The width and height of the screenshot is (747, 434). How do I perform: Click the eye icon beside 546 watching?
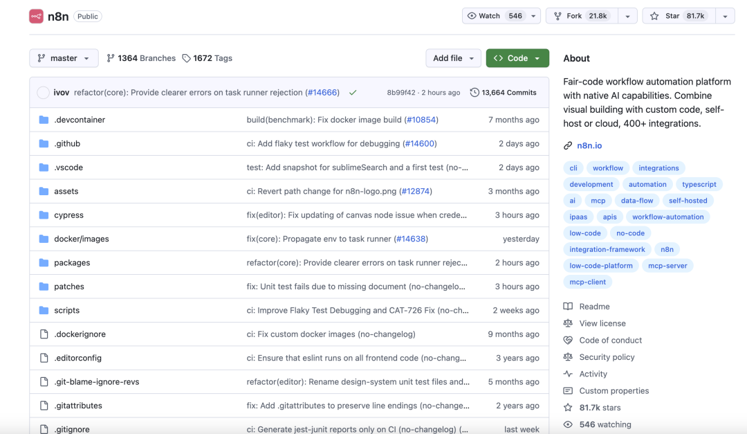coord(568,424)
